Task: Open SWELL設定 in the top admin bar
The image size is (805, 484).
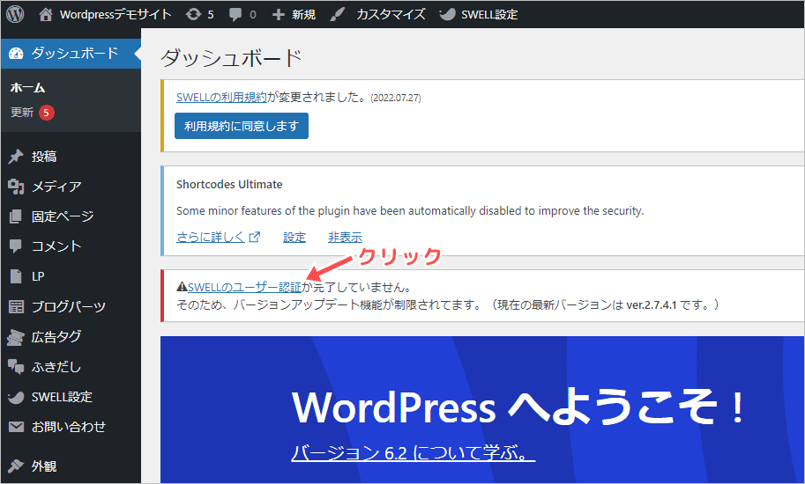Action: coord(489,14)
